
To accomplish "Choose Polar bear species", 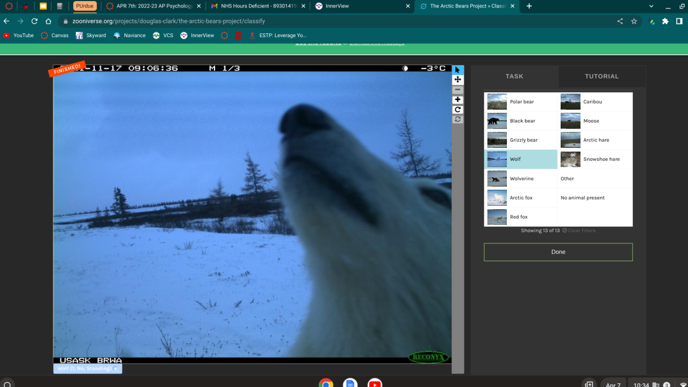I will (521, 102).
